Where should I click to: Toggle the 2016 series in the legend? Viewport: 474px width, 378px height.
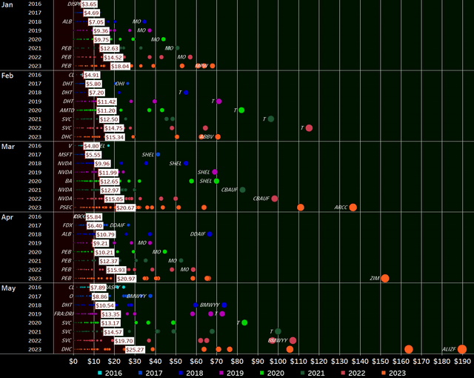[110, 373]
